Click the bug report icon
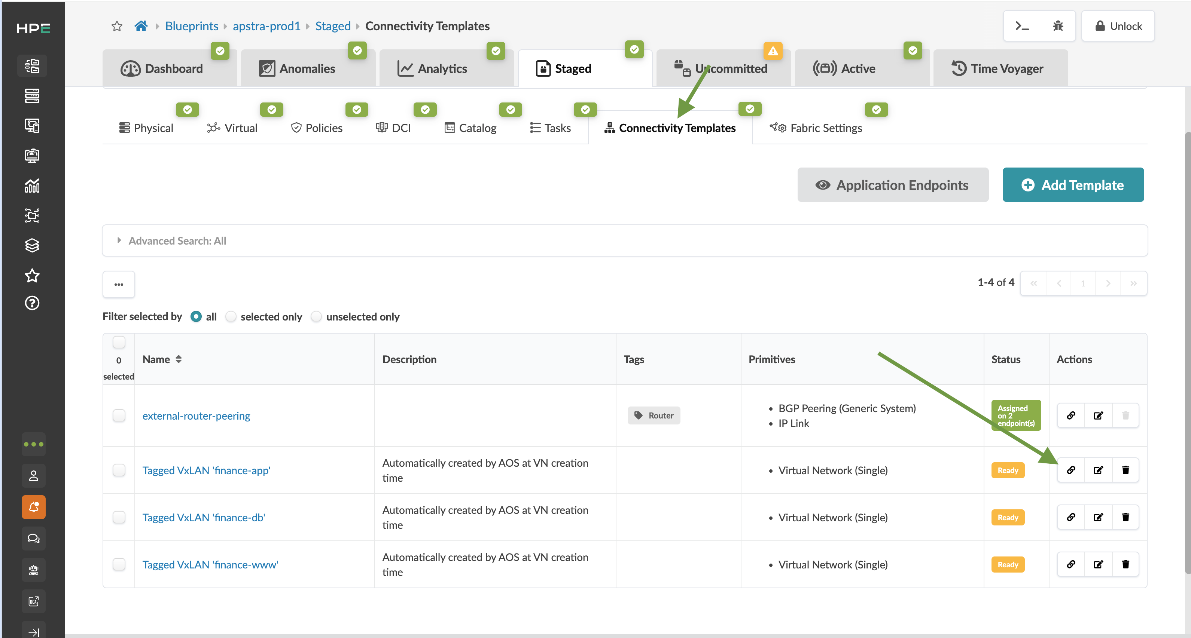This screenshot has width=1191, height=638. point(1058,26)
